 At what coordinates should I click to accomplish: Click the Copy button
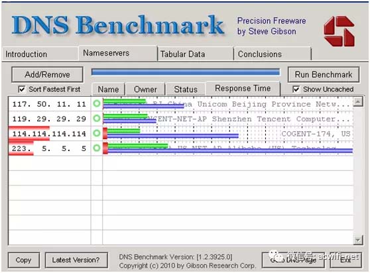(x=24, y=260)
